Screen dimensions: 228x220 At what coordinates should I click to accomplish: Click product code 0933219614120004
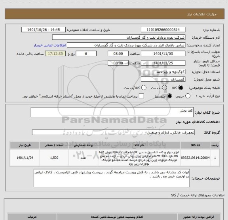click(196, 158)
